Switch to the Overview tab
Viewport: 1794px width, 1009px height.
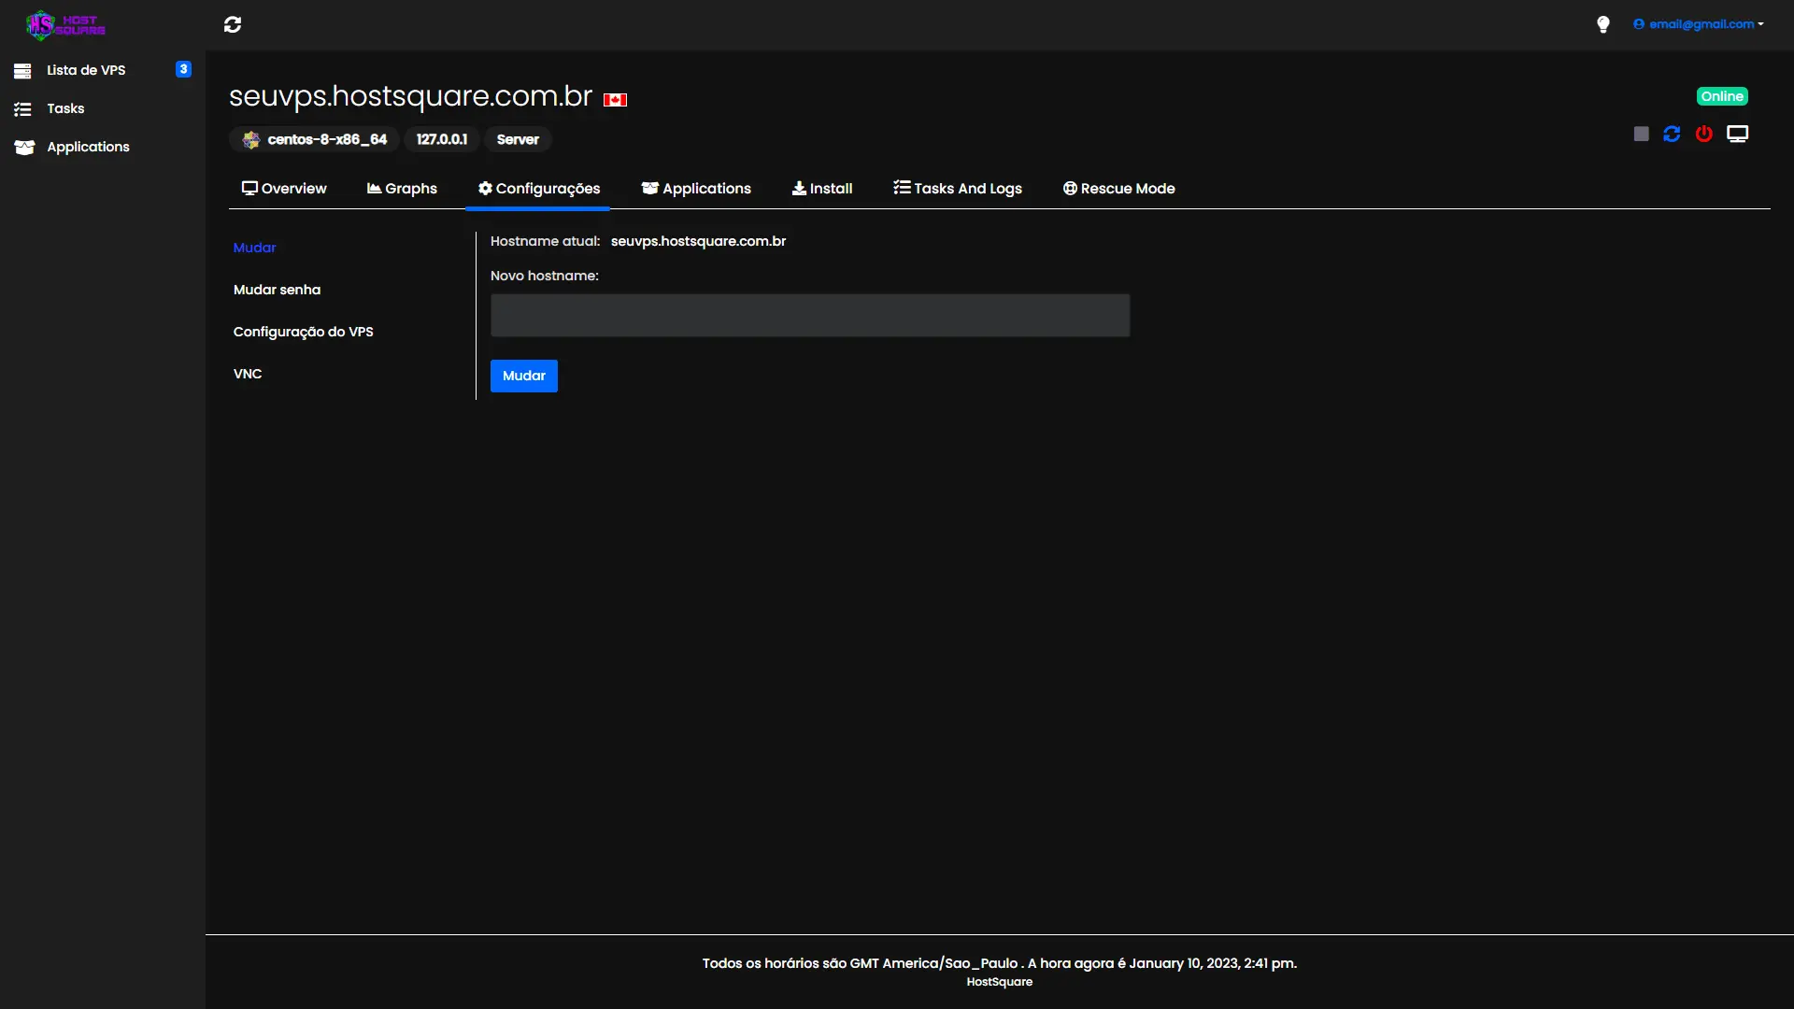[x=284, y=188]
